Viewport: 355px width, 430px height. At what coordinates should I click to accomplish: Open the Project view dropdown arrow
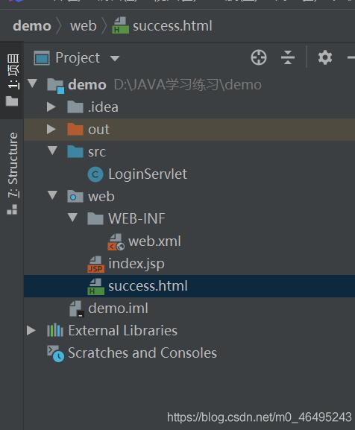point(115,58)
